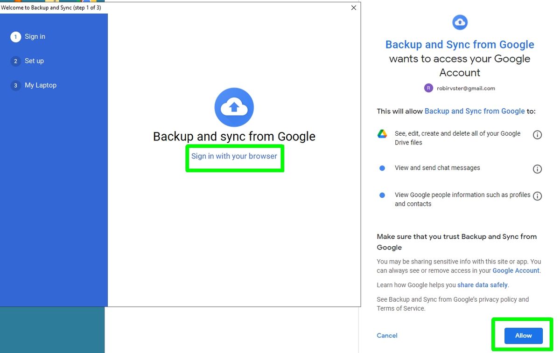
Task: Click Cancel on the consent screen
Action: tap(387, 335)
